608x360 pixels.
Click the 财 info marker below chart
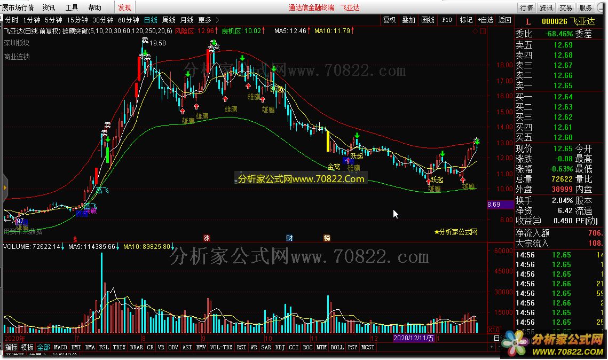coord(289,238)
